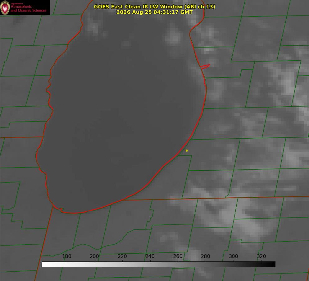Screen dimensions: 309x281
Task: Click the 200 colorbar tick label
Action: (x=94, y=256)
